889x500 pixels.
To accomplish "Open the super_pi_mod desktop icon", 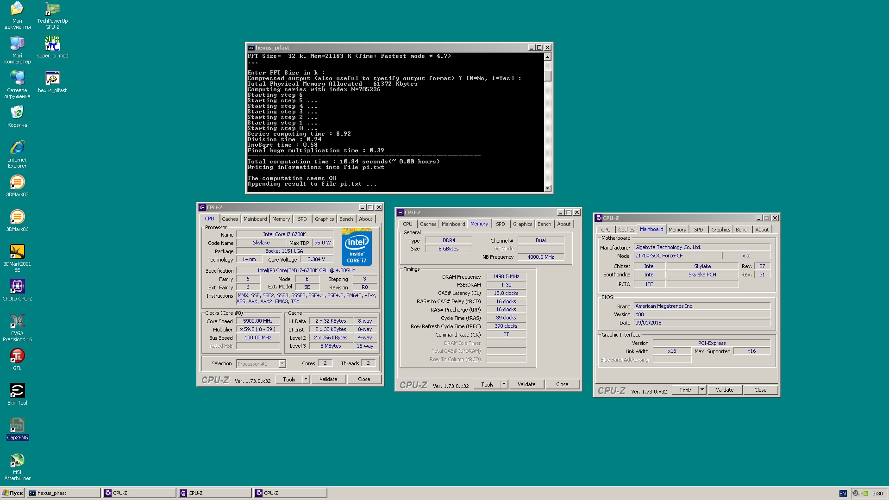I will click(52, 47).
